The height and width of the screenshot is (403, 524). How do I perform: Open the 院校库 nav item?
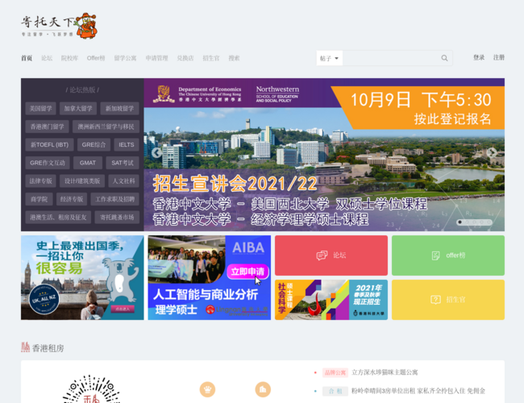69,58
